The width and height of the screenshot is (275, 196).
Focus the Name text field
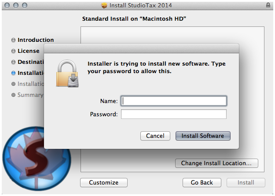click(174, 101)
